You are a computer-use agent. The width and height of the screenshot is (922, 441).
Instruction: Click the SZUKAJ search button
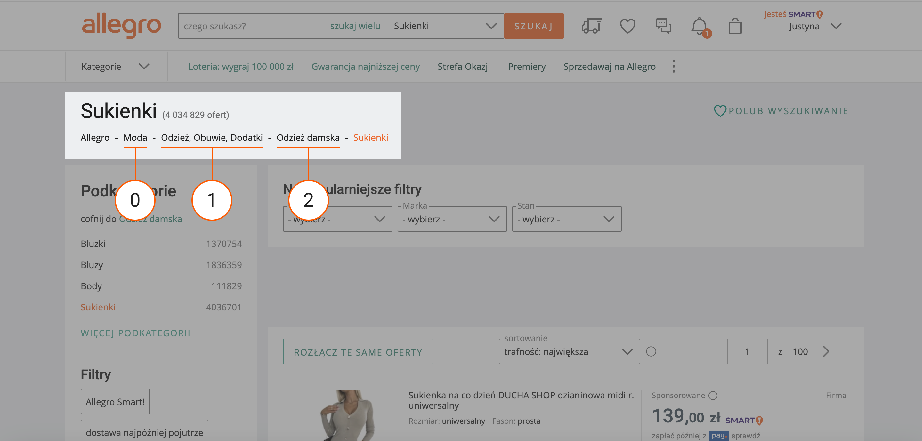(x=533, y=26)
